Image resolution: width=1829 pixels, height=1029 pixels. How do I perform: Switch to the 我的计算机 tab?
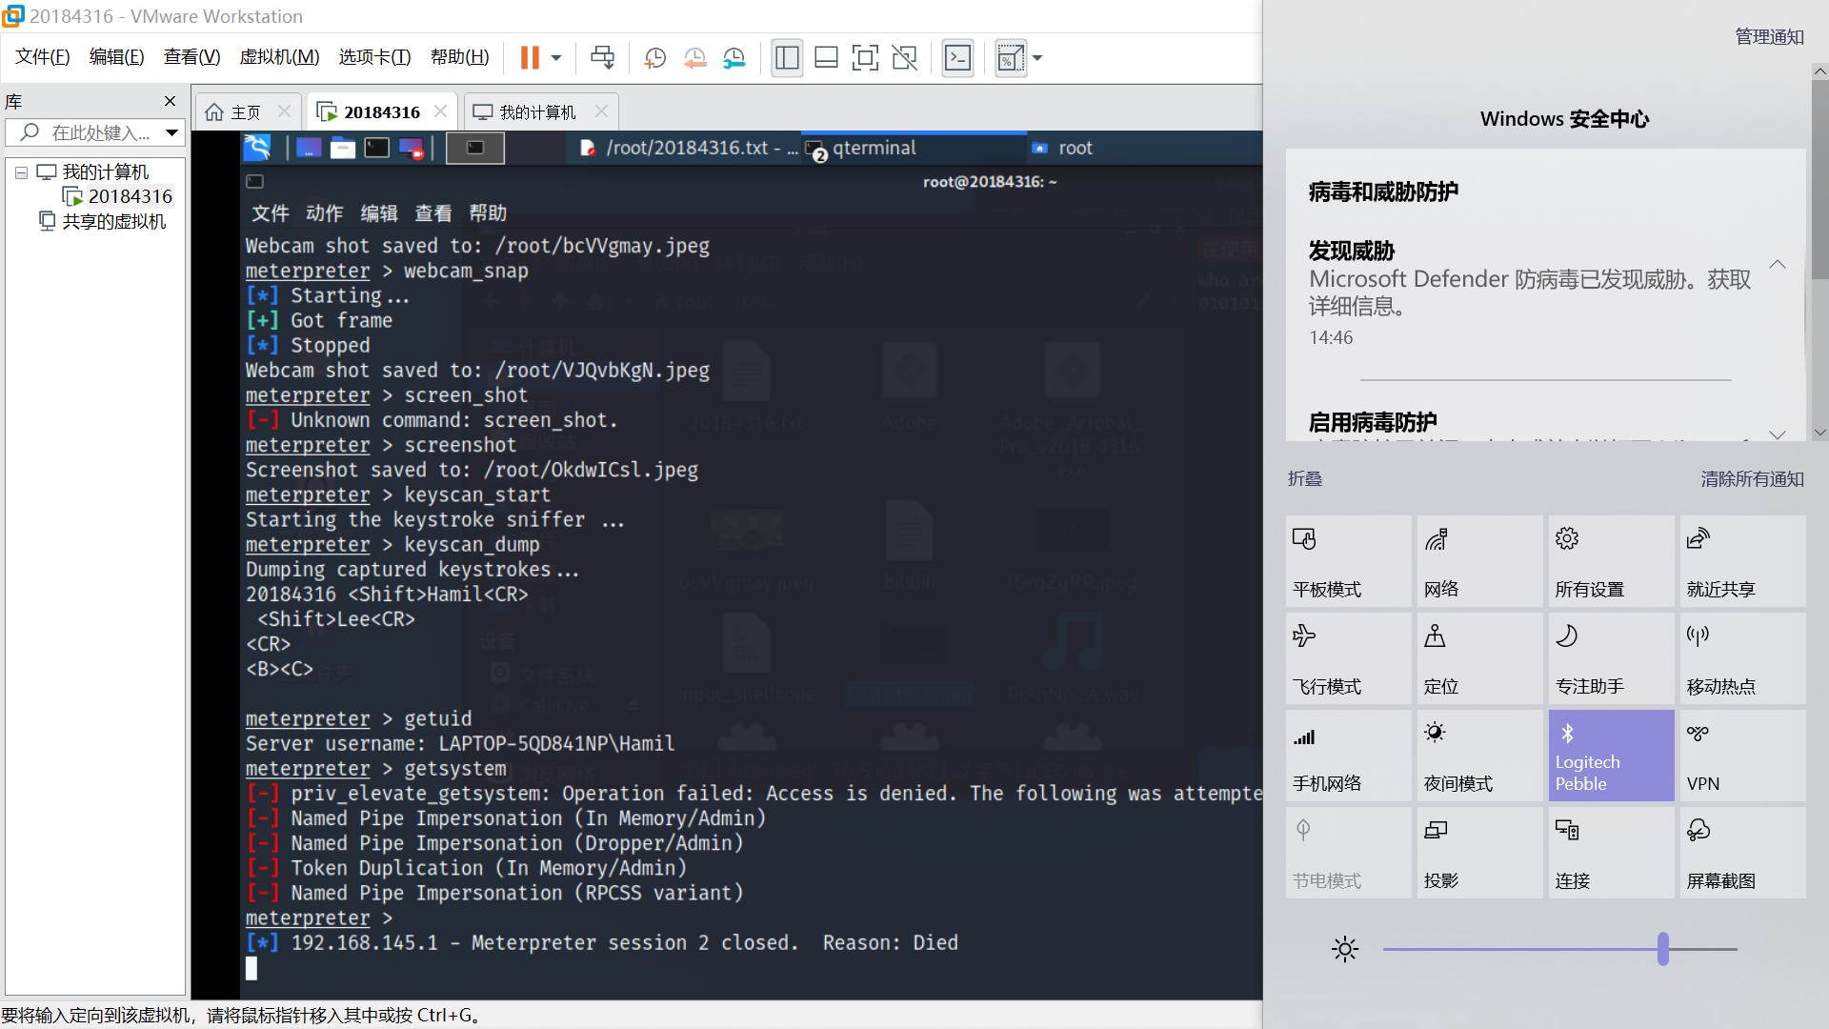pyautogui.click(x=537, y=112)
